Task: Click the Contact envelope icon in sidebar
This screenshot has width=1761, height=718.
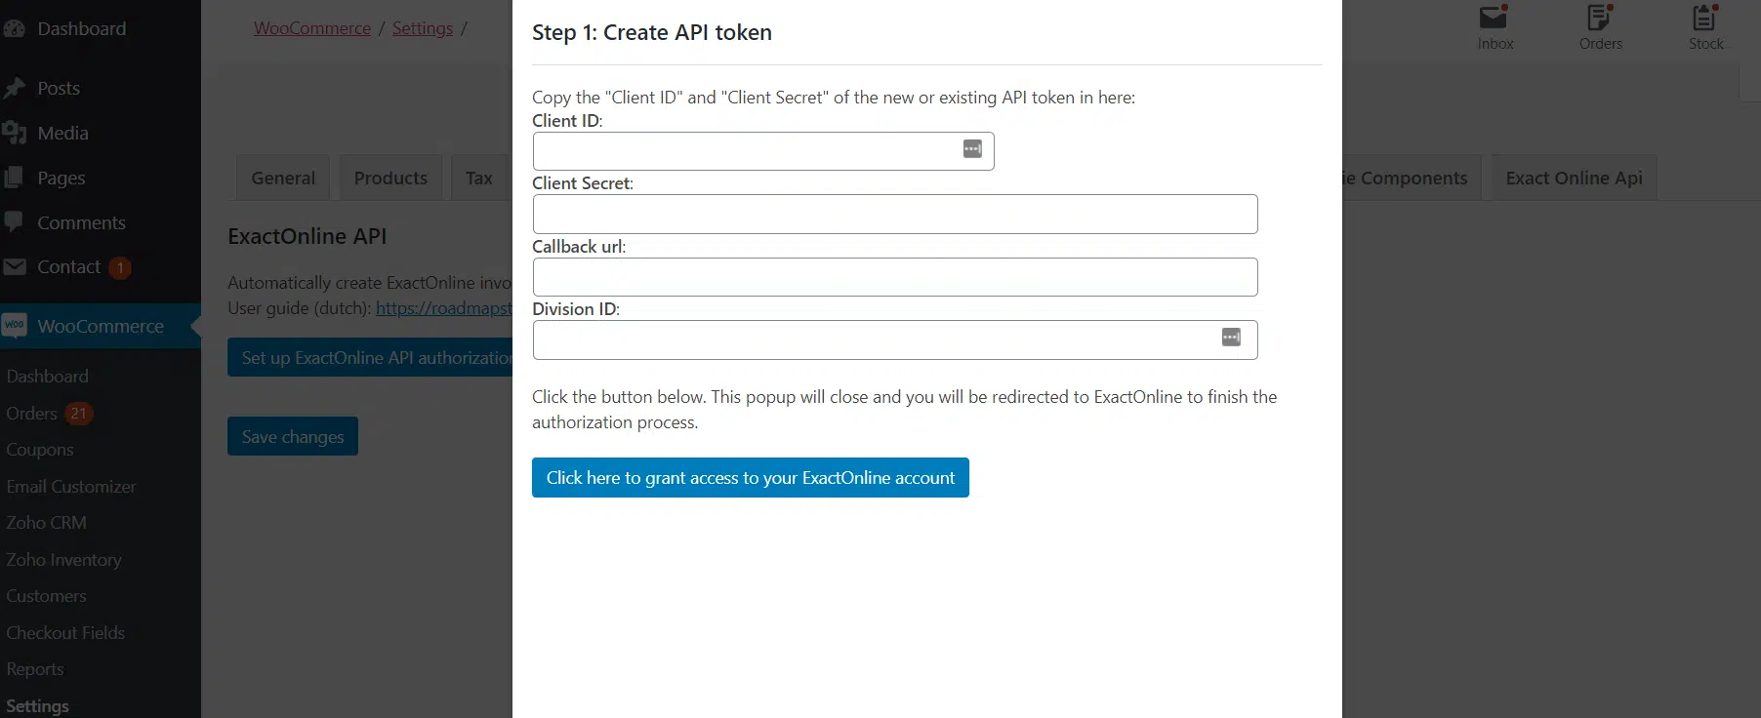Action: tap(15, 267)
